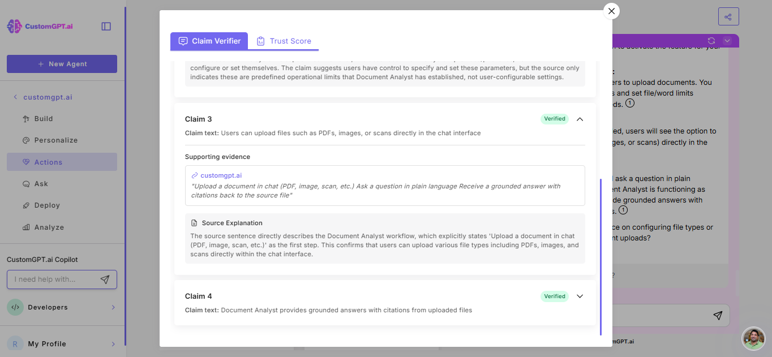The width and height of the screenshot is (772, 357).
Task: Toggle the sidebar collapse icon
Action: [x=106, y=26]
